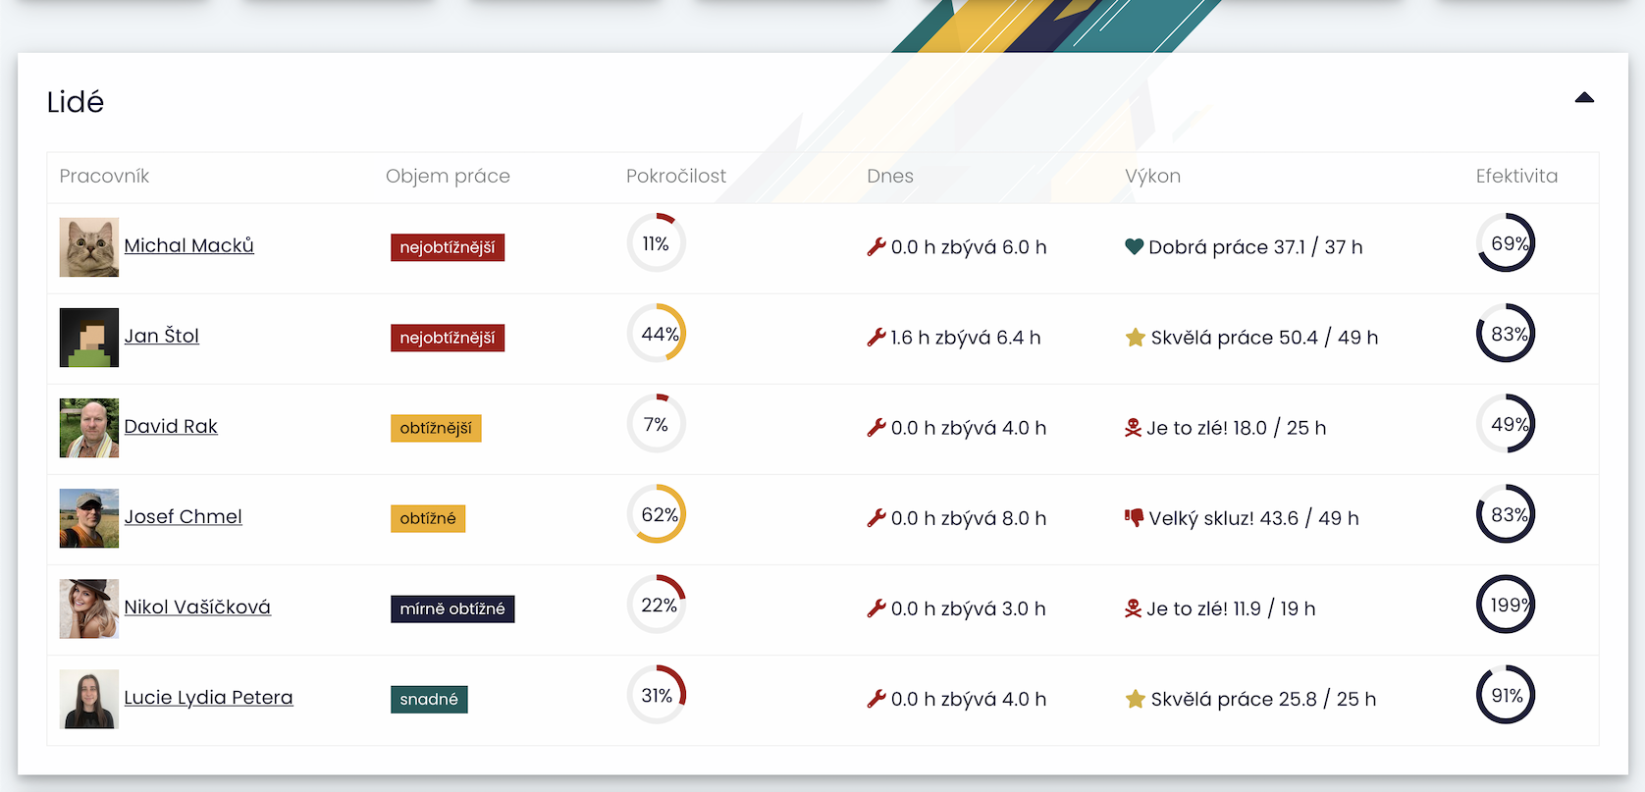Open Lucie Lydia Petera profile link

click(x=208, y=697)
